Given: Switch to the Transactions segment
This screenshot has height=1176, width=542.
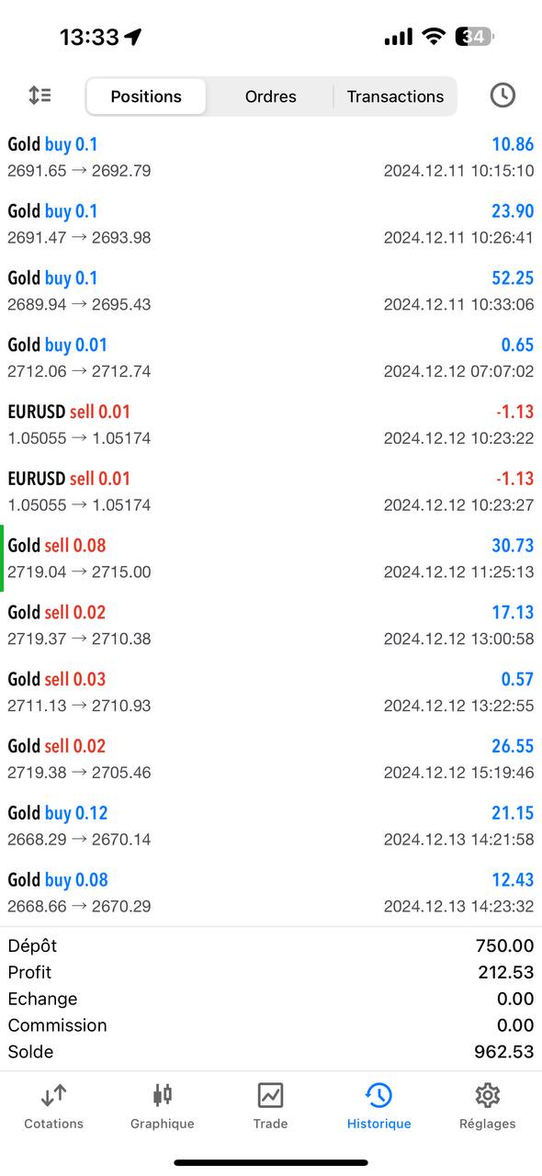Looking at the screenshot, I should (x=395, y=96).
